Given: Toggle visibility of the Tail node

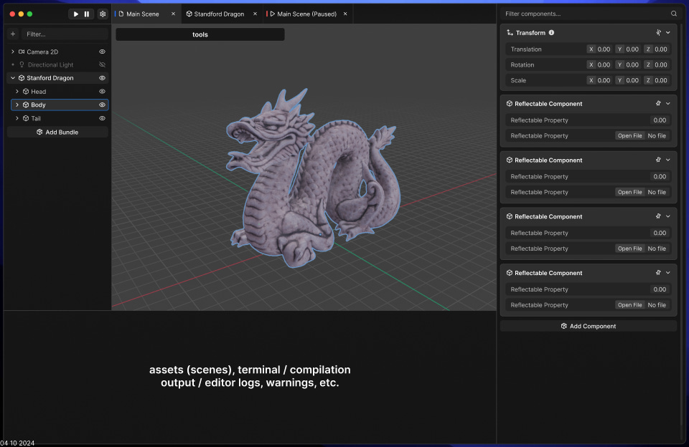Looking at the screenshot, I should [102, 118].
